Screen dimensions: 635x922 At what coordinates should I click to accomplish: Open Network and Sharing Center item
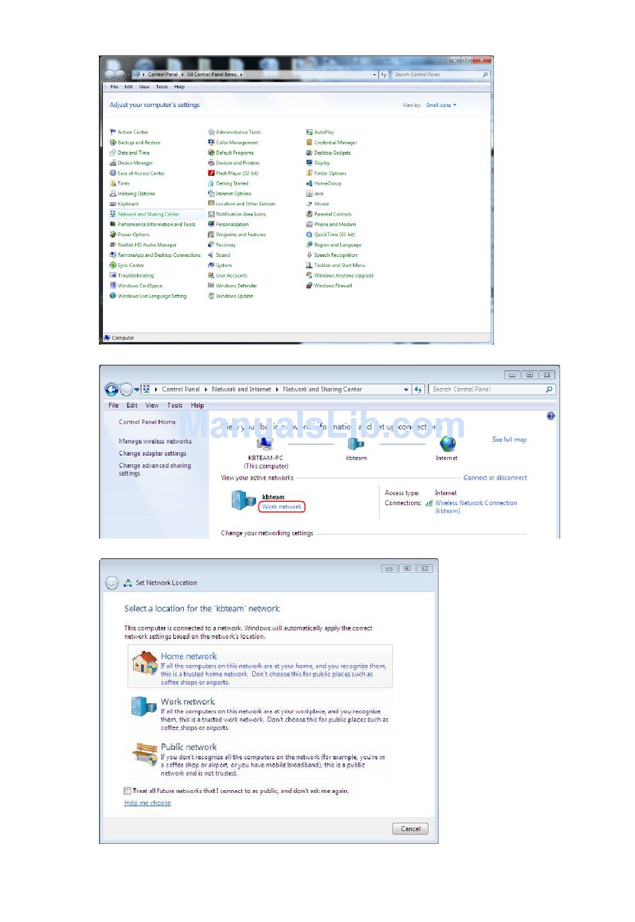(x=148, y=214)
